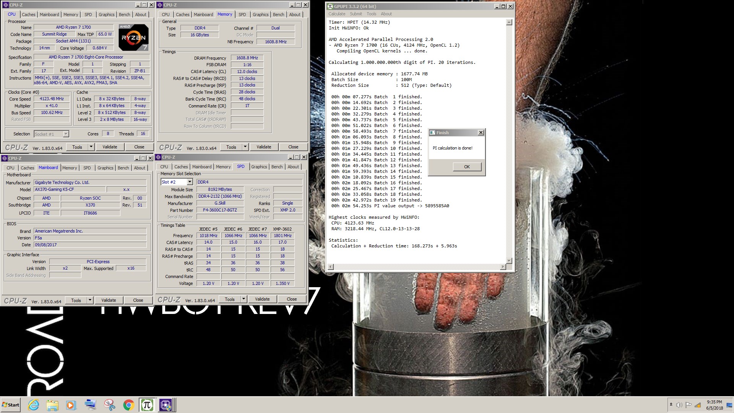Switch to SPD tab in Memory window

tap(242, 15)
